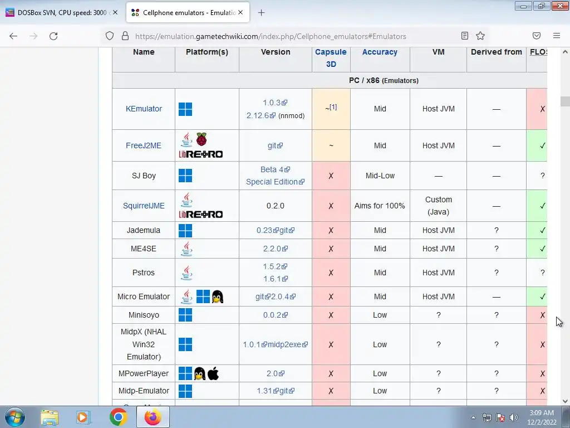Screen dimensions: 570x428
Task: Click the Windows icon in Midp-Emulator row
Action: 185,391
